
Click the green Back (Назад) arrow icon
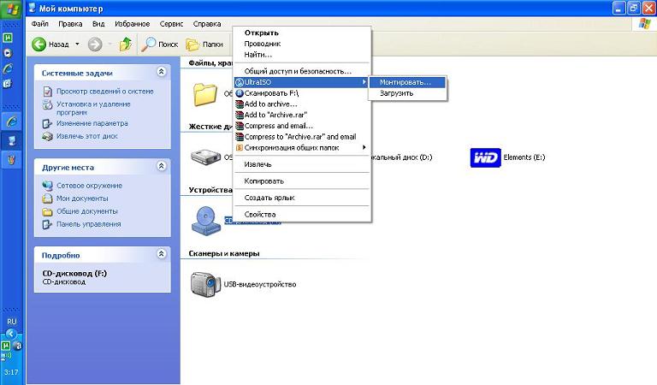point(38,44)
